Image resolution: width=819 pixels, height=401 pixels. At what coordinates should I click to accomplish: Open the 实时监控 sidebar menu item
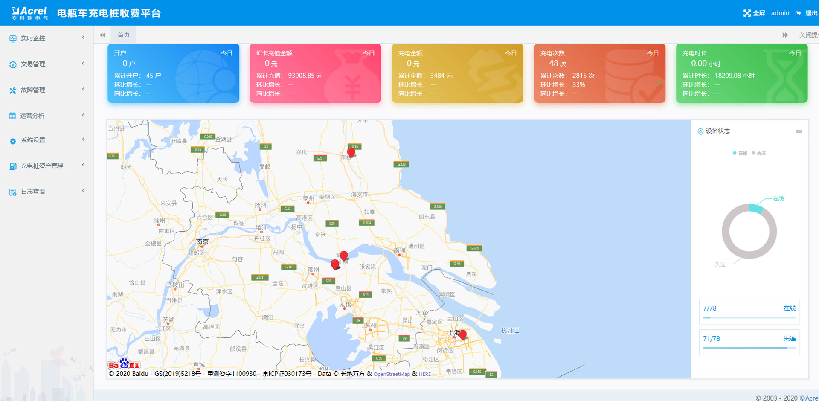pyautogui.click(x=46, y=38)
